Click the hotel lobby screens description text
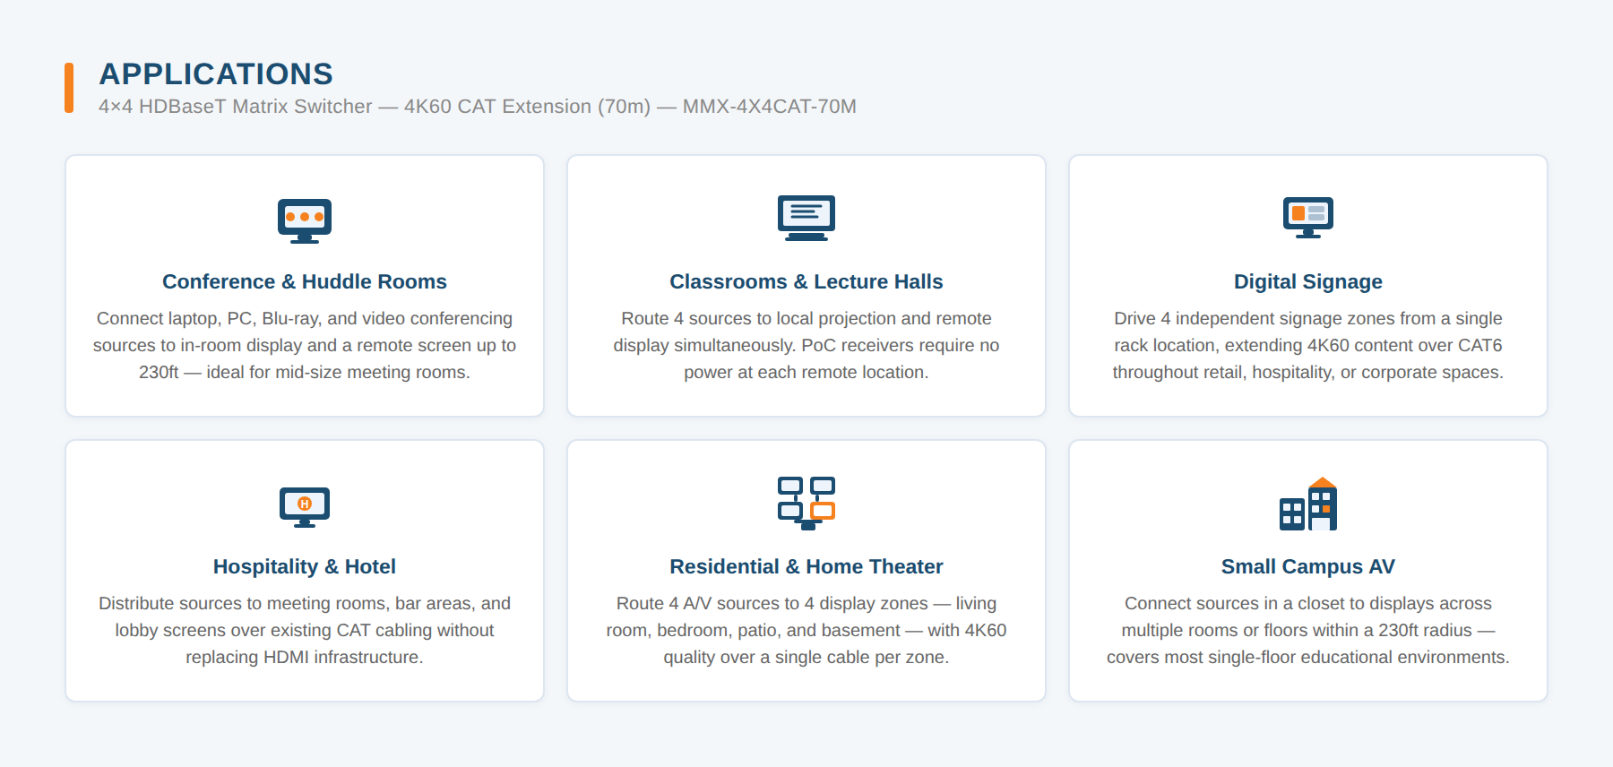This screenshot has height=767, width=1613. [x=305, y=630]
